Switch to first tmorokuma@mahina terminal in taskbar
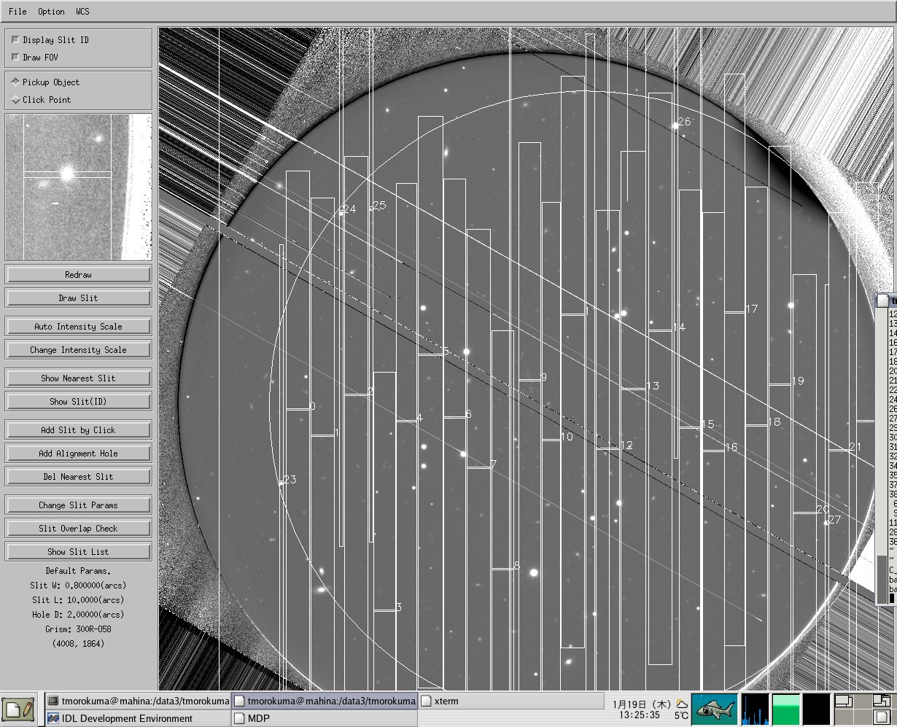This screenshot has width=897, height=727. click(139, 701)
